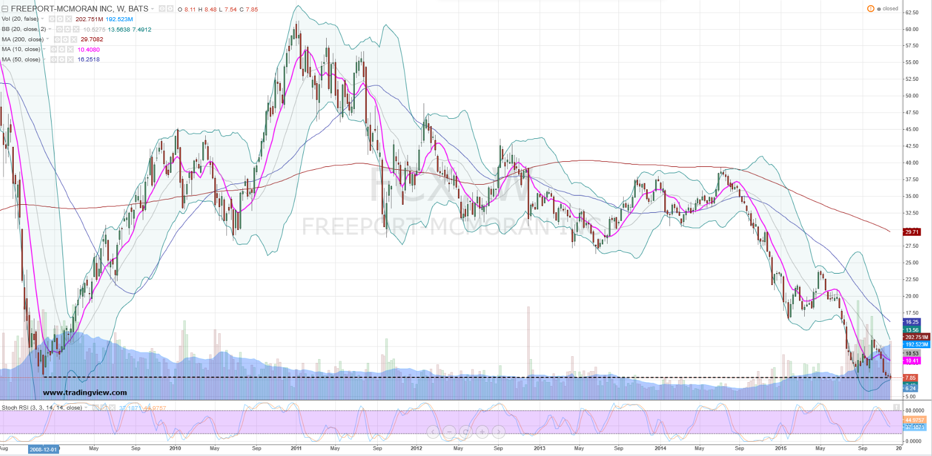The image size is (932, 456).
Task: Click the 7.85 last price scale label
Action: (911, 378)
